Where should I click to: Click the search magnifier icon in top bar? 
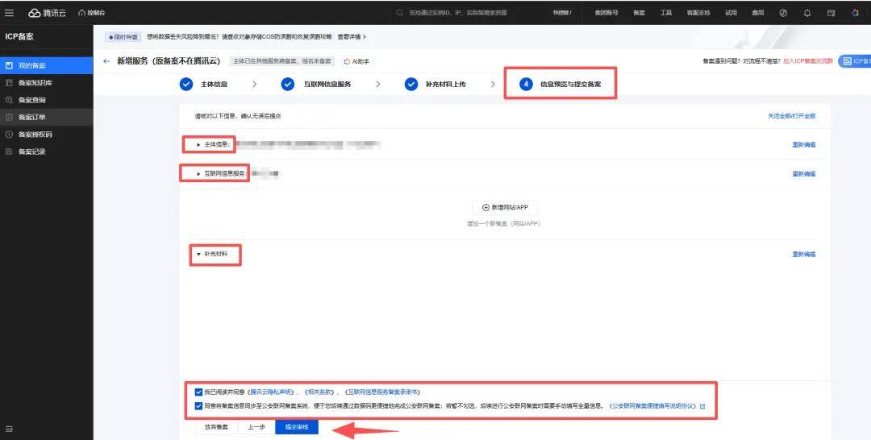pyautogui.click(x=400, y=13)
